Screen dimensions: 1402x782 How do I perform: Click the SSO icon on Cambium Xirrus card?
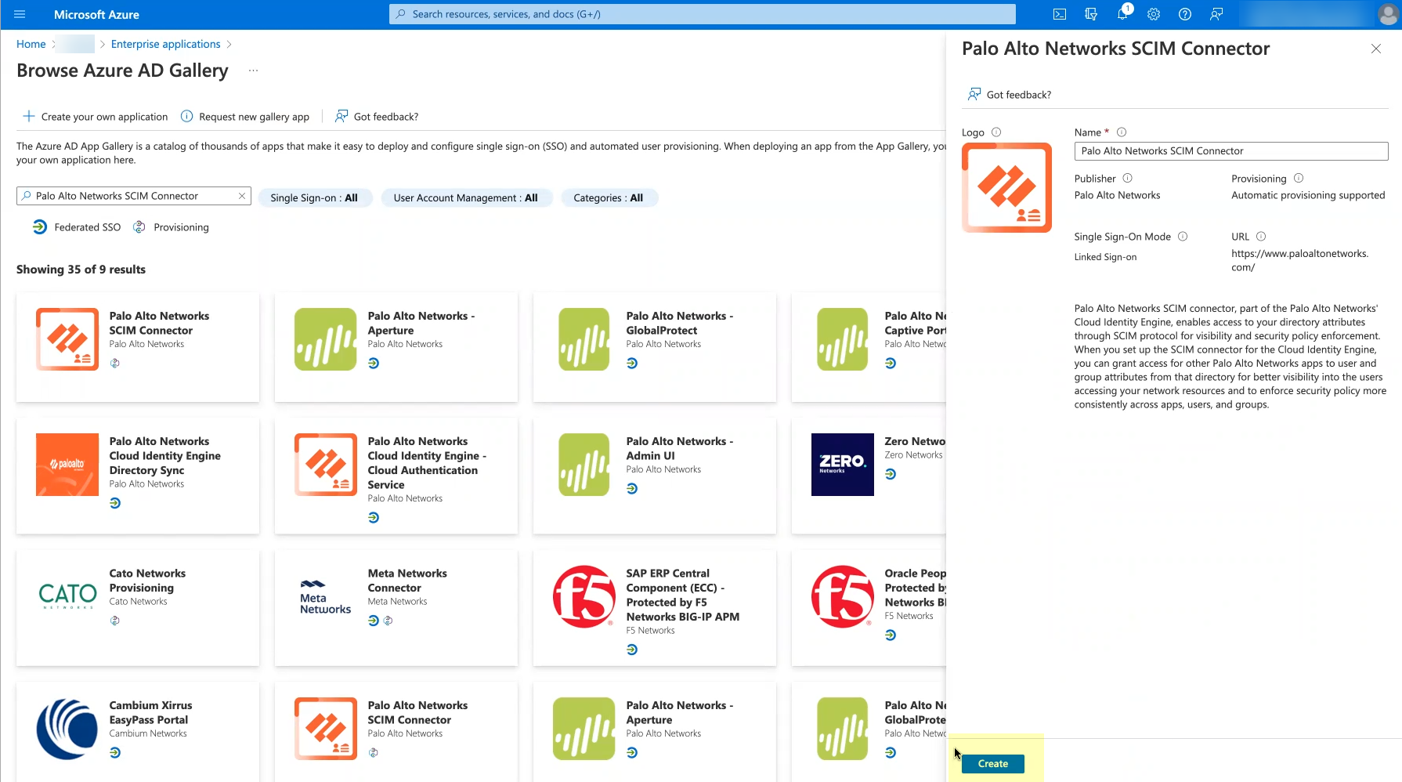115,753
